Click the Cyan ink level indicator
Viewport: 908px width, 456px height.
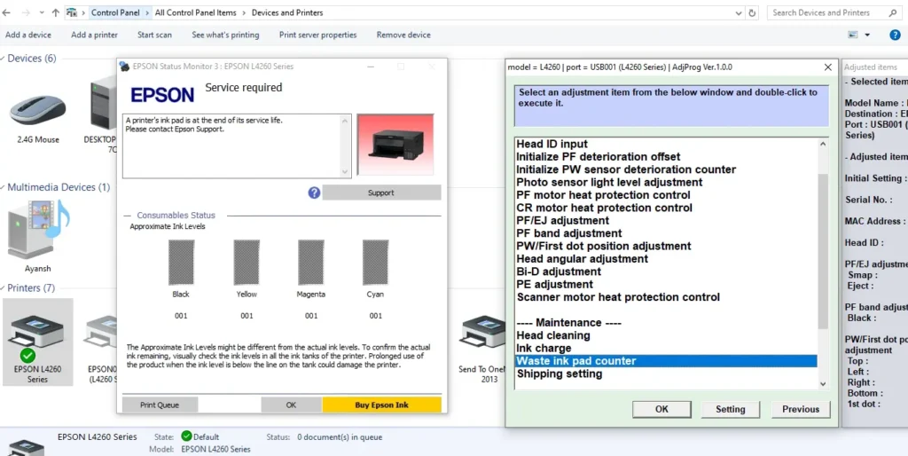click(375, 263)
